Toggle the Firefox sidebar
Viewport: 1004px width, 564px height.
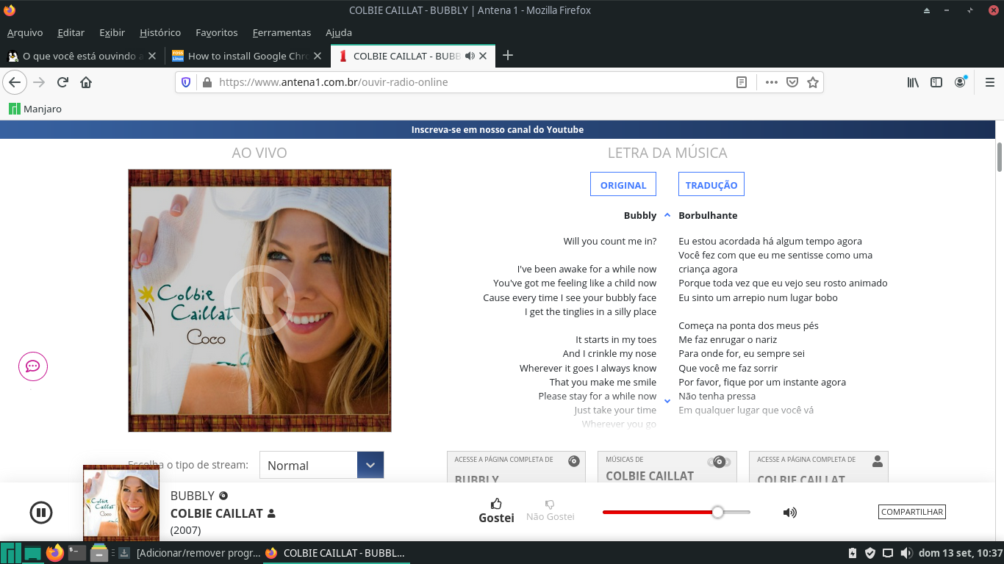936,82
